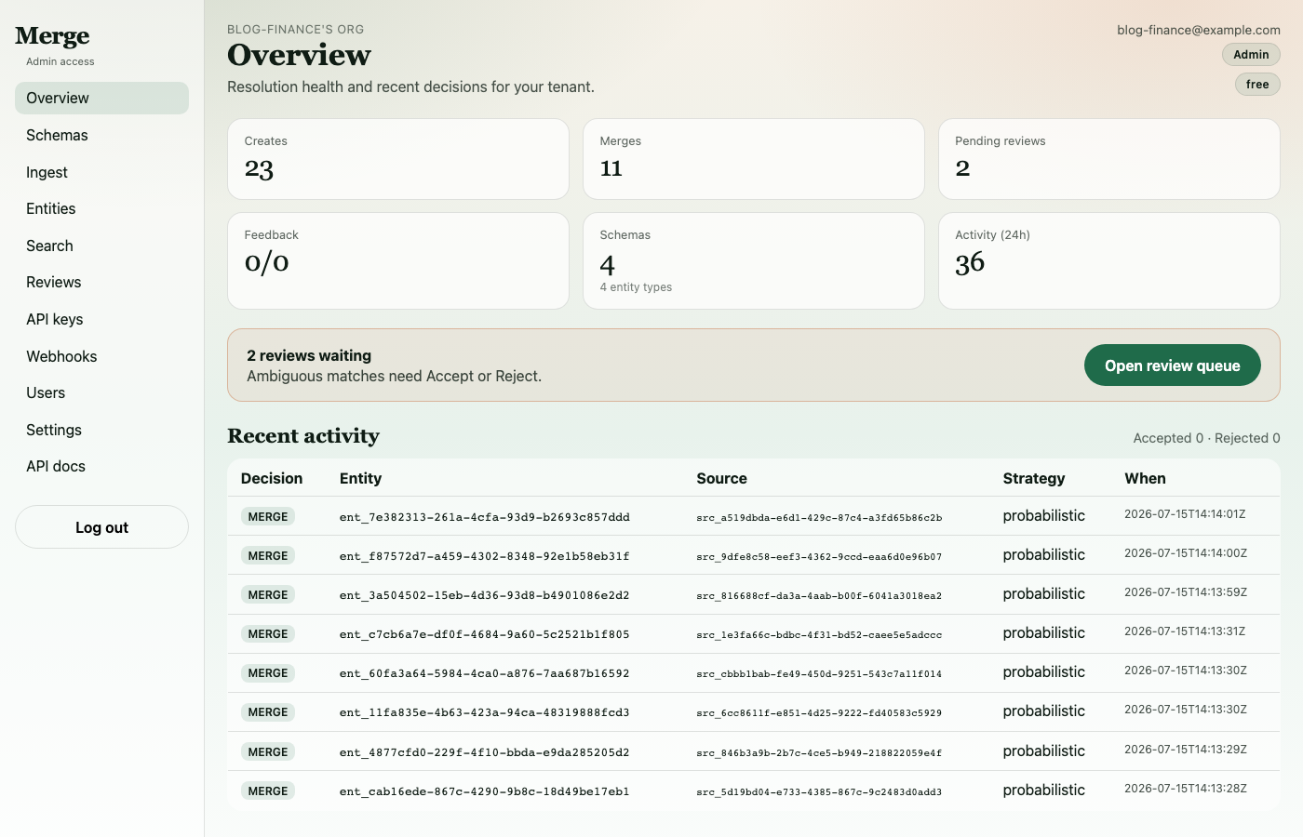Viewport: 1303px width, 837px height.
Task: Go to Settings
Action: (x=101, y=430)
